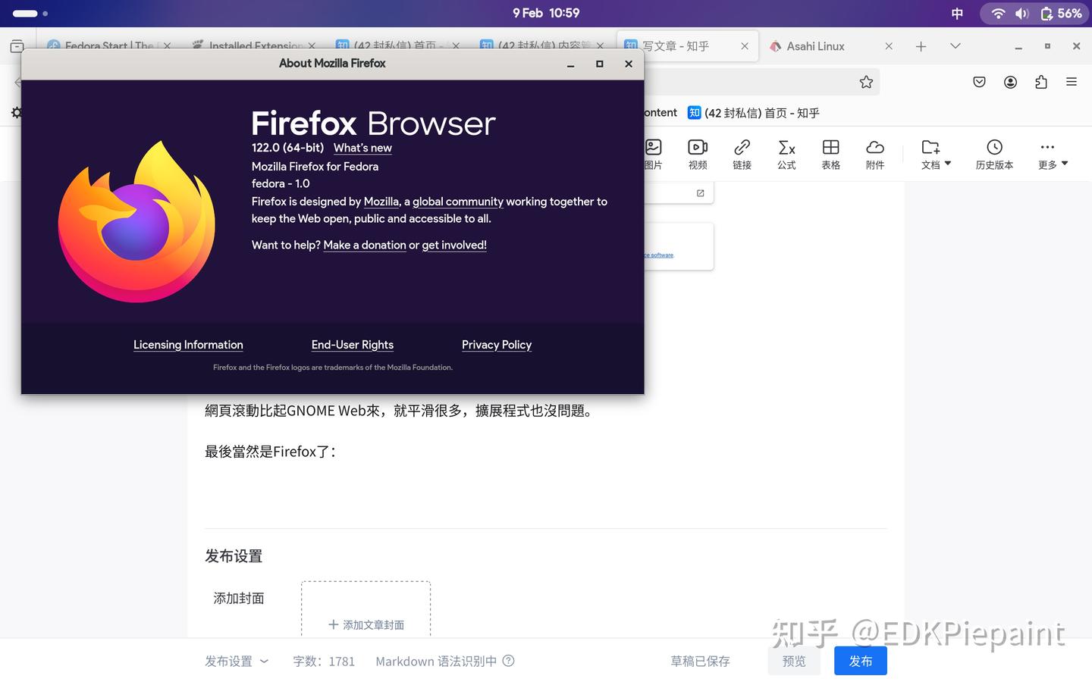Open the Wi-Fi status icon
This screenshot has height=682, width=1092.
[998, 14]
